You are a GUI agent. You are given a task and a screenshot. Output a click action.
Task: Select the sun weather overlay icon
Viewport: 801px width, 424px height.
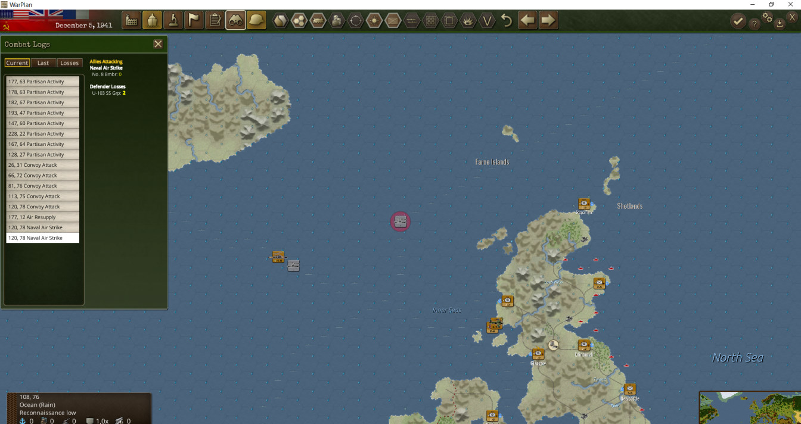tap(374, 21)
